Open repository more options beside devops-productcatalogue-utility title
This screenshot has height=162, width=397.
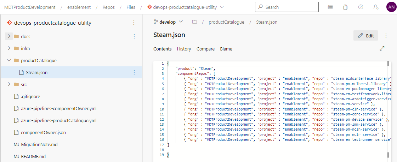(x=134, y=23)
